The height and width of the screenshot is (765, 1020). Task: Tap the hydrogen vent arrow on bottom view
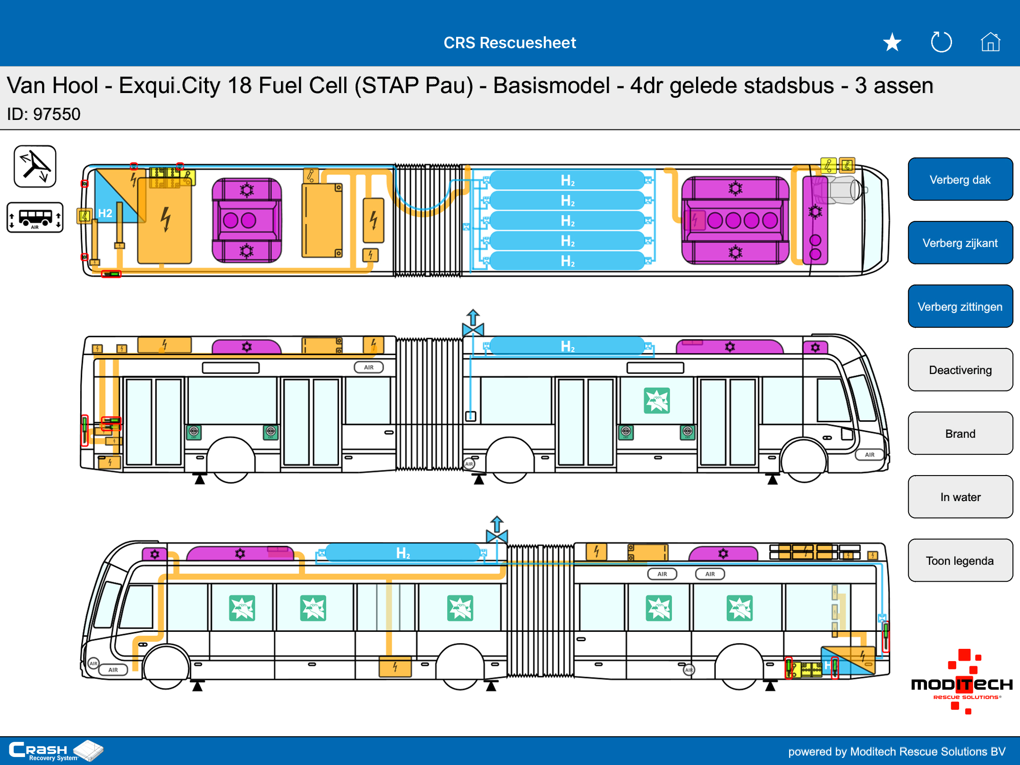click(497, 530)
